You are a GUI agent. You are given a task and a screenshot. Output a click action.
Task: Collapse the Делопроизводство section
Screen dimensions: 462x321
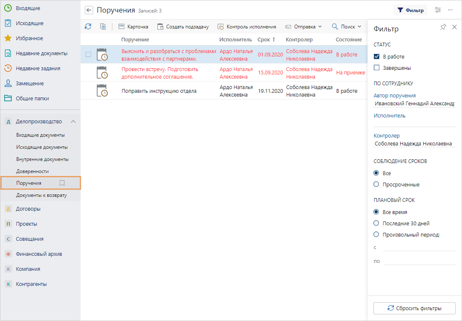click(73, 122)
